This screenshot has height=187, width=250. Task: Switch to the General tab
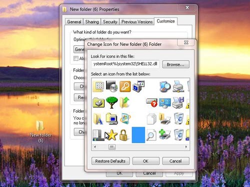74,22
